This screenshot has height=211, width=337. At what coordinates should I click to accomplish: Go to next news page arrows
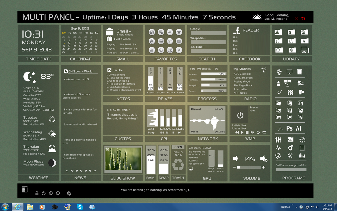coord(95,171)
